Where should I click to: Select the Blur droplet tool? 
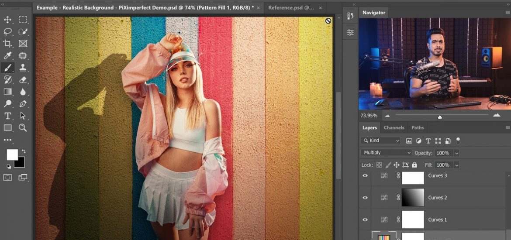point(23,92)
